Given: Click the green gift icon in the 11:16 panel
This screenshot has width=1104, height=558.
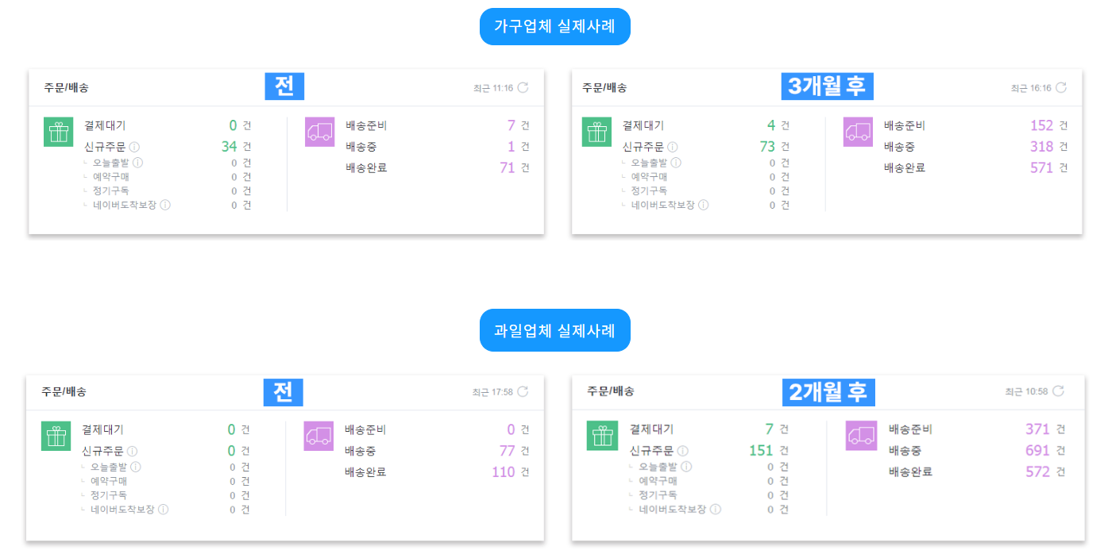Looking at the screenshot, I should point(59,132).
